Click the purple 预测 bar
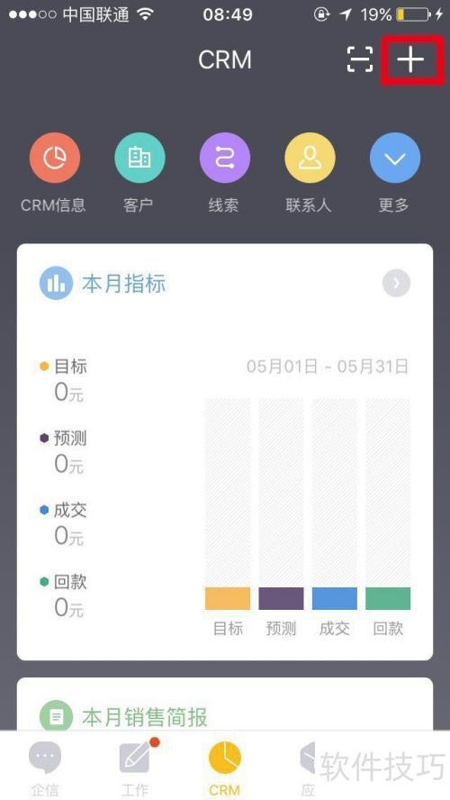This screenshot has height=800, width=450. tap(282, 598)
